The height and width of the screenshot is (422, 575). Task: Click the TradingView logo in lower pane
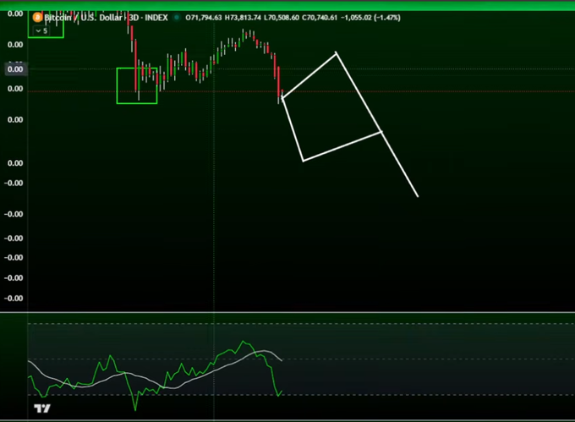(x=42, y=408)
